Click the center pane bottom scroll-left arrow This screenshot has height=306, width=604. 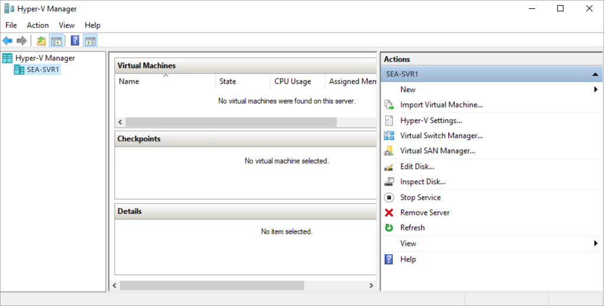coord(114,285)
